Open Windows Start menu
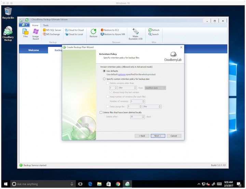Viewport: 246px width, 189px height. tap(6, 184)
